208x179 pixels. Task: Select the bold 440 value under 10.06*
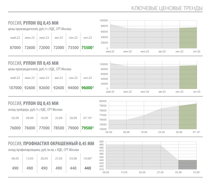click(88, 168)
